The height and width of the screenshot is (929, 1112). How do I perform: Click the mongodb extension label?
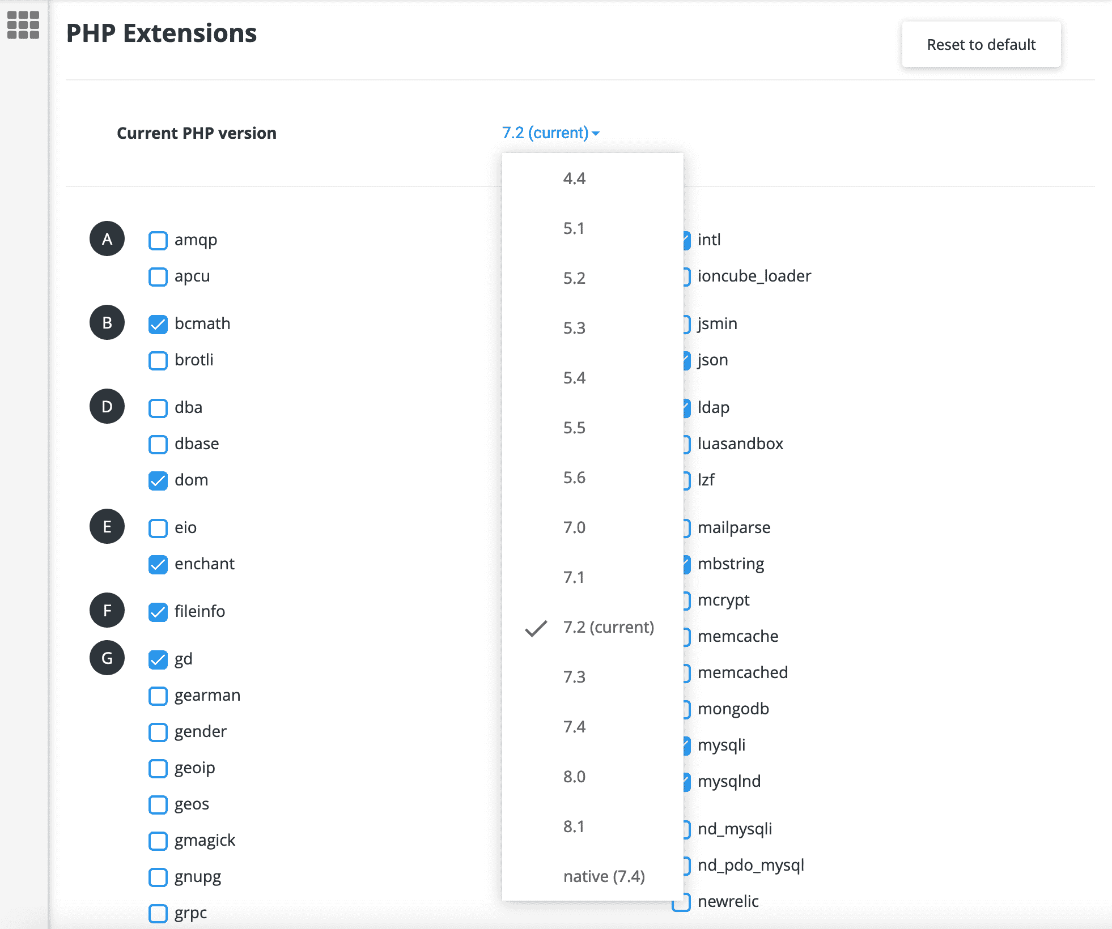[733, 709]
